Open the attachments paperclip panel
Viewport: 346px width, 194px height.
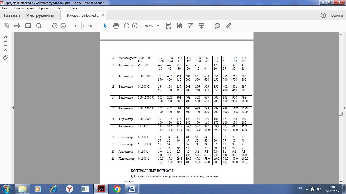(6, 57)
